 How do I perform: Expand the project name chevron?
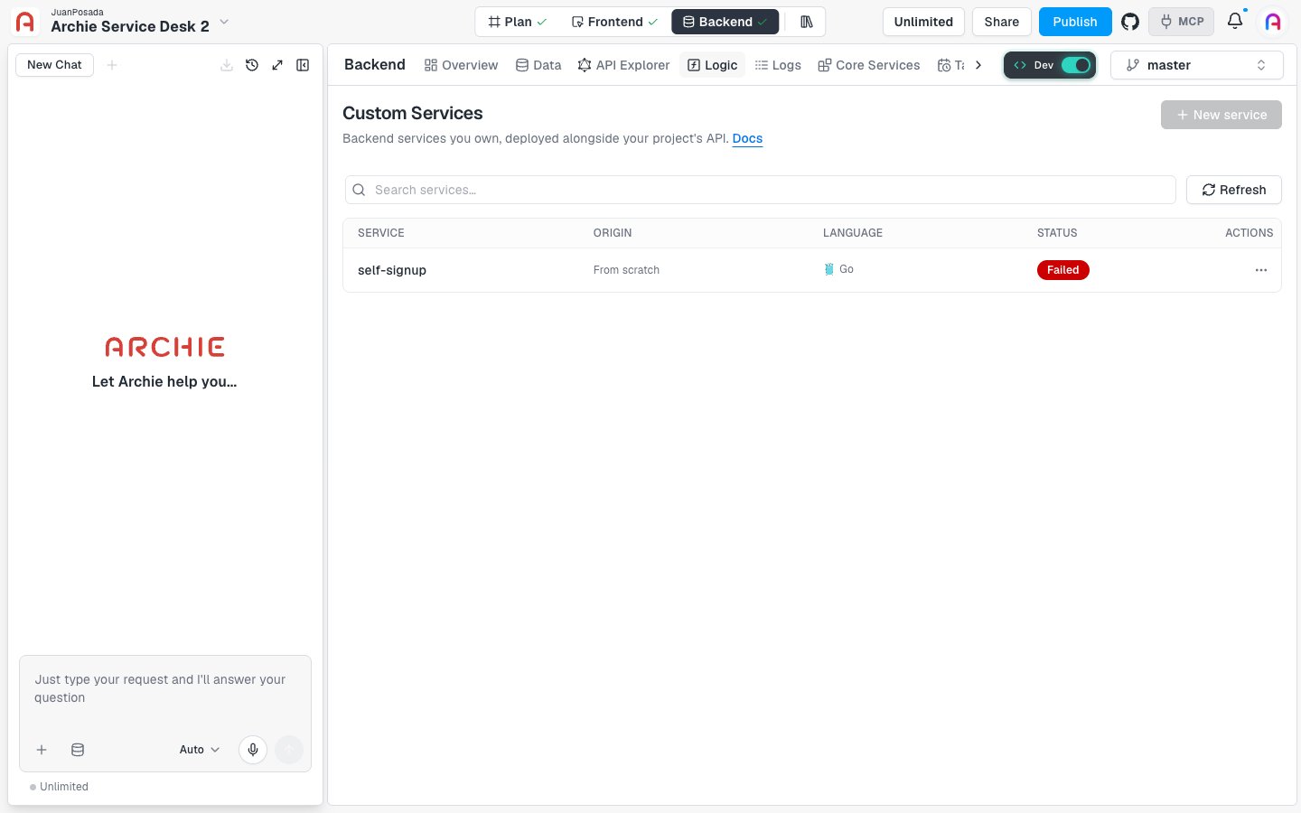[224, 22]
